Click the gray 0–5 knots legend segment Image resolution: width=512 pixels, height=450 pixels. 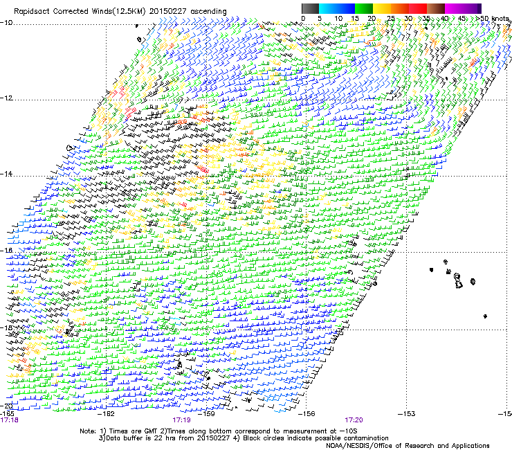pos(310,8)
